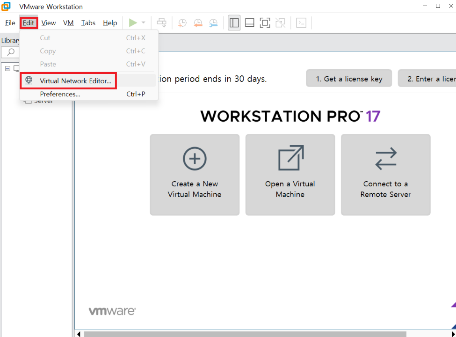The image size is (456, 337).
Task: Revert to snapshot using orange arrow clock icon
Action: tap(198, 22)
